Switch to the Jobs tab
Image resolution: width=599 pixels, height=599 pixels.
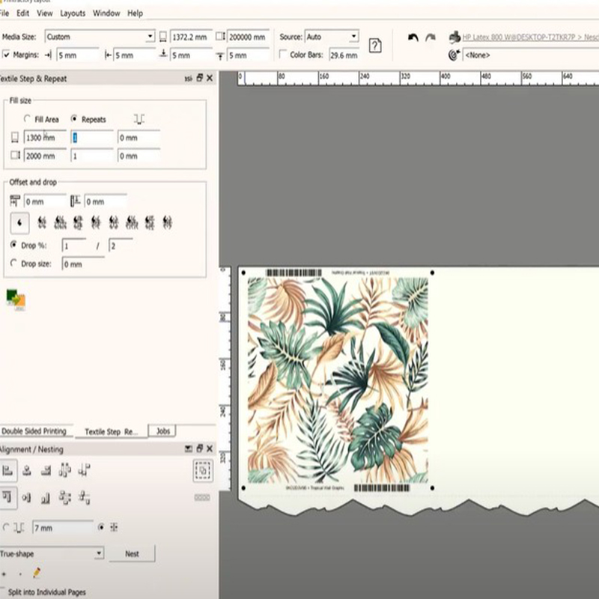point(162,431)
